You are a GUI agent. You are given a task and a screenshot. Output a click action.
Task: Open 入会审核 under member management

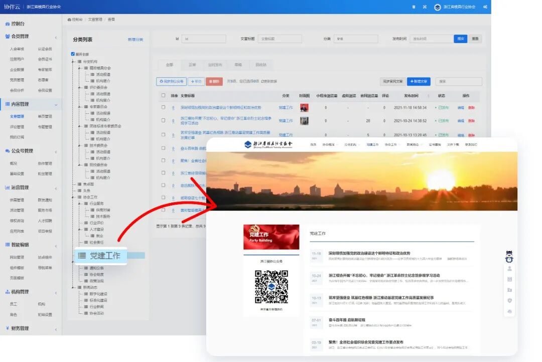pos(17,49)
